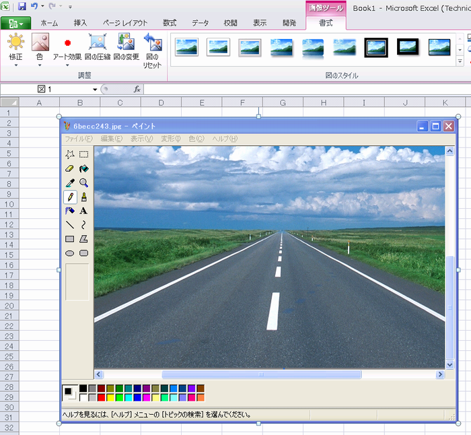Select the Airbrush spray tool in Paint
471x435 pixels.
(x=70, y=211)
